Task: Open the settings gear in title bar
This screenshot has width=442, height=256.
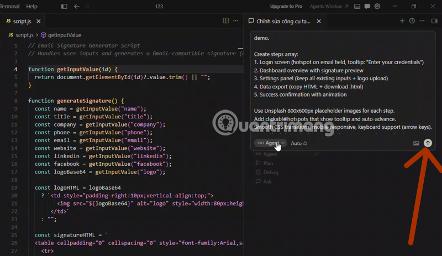Action: coord(377,7)
